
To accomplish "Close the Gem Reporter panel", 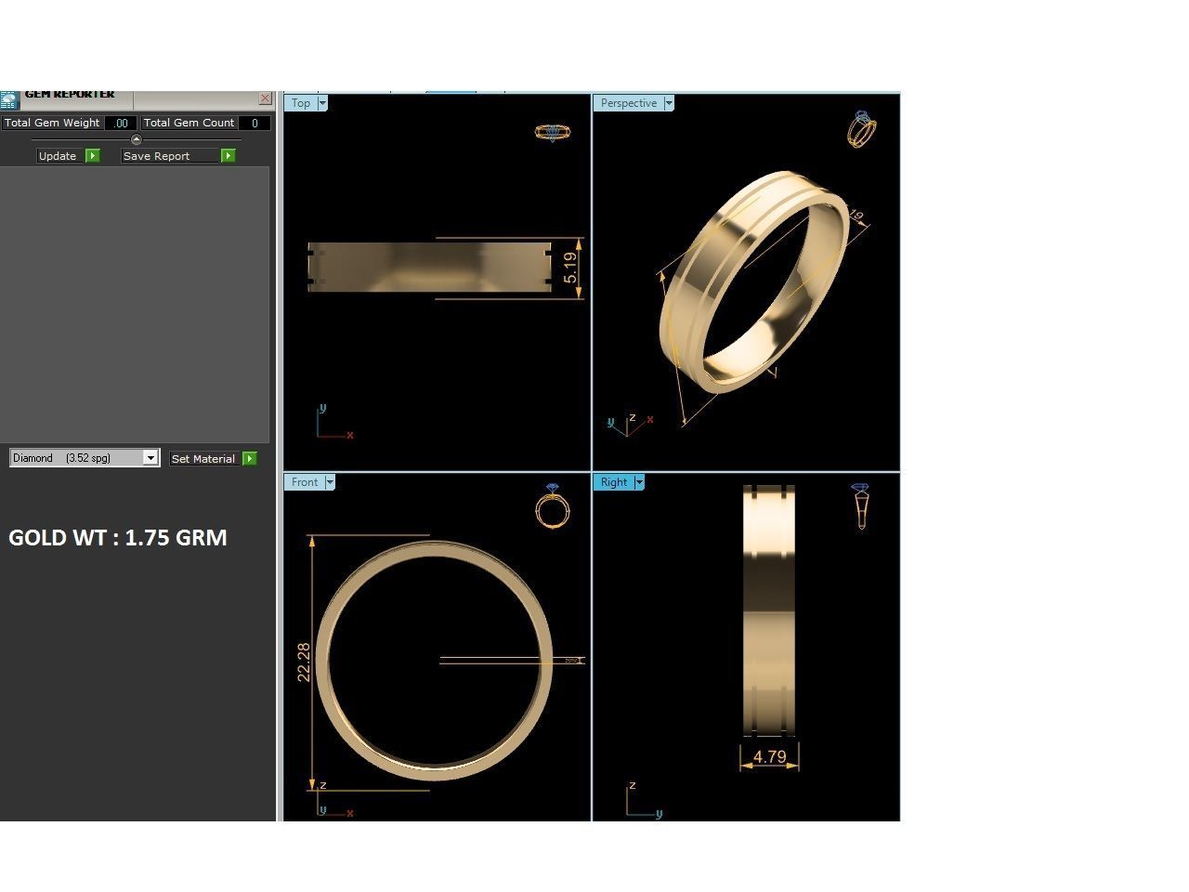I will click(x=266, y=98).
